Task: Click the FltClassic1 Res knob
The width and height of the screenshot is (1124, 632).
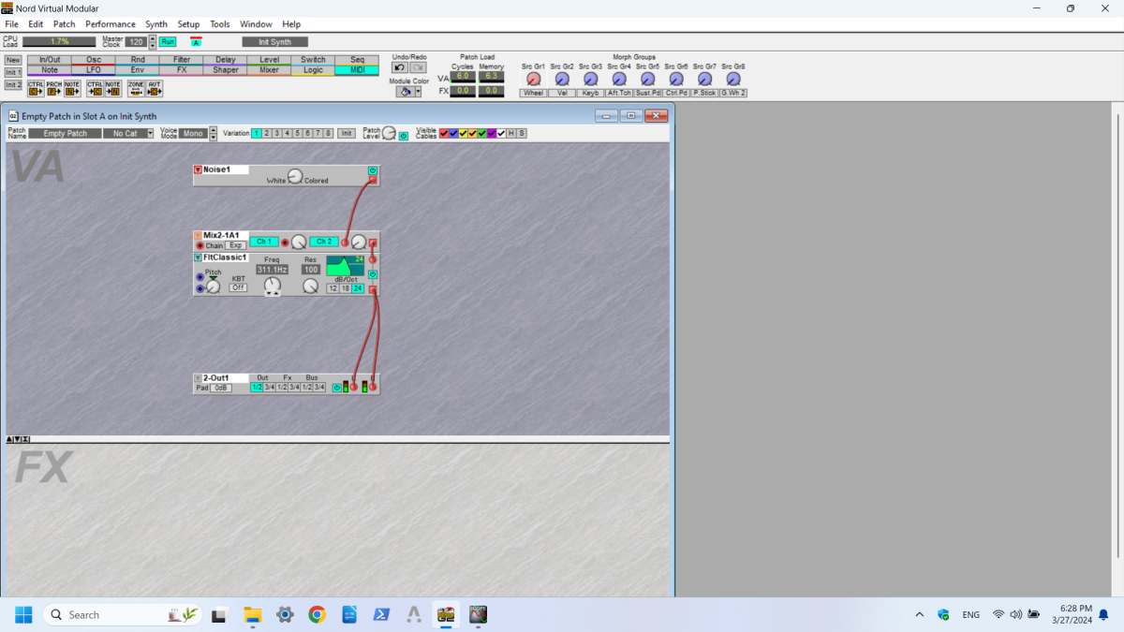Action: [x=310, y=286]
